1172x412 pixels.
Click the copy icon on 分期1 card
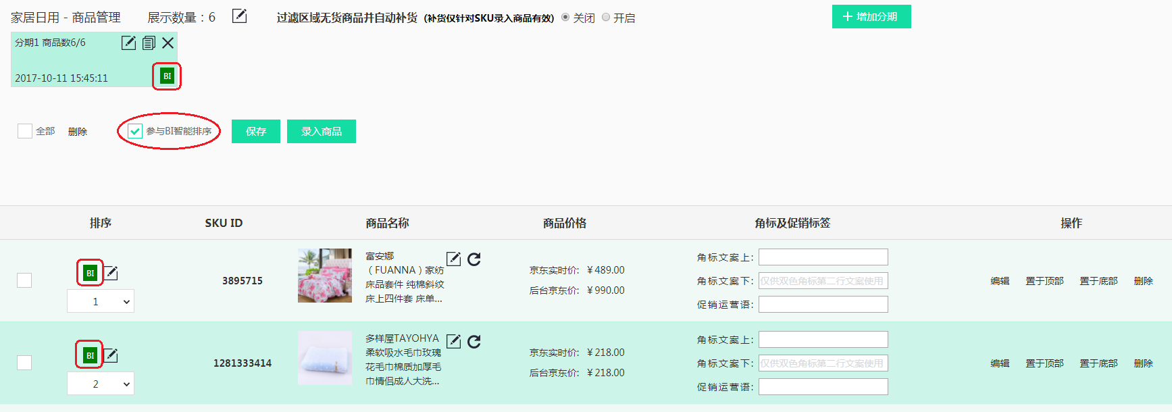point(149,43)
